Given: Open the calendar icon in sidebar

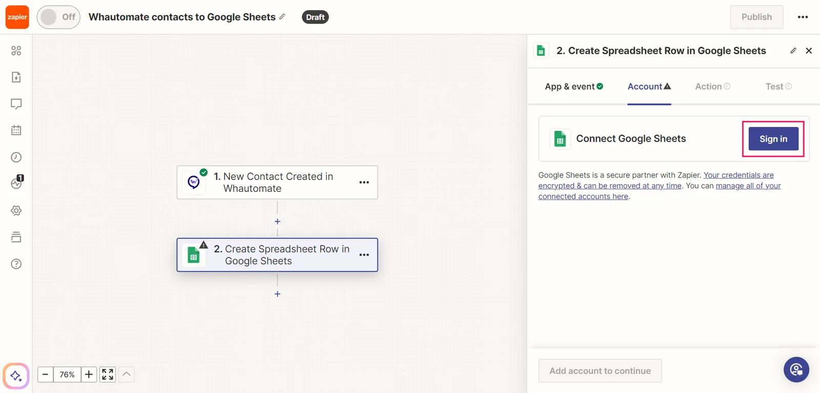Looking at the screenshot, I should [x=16, y=130].
